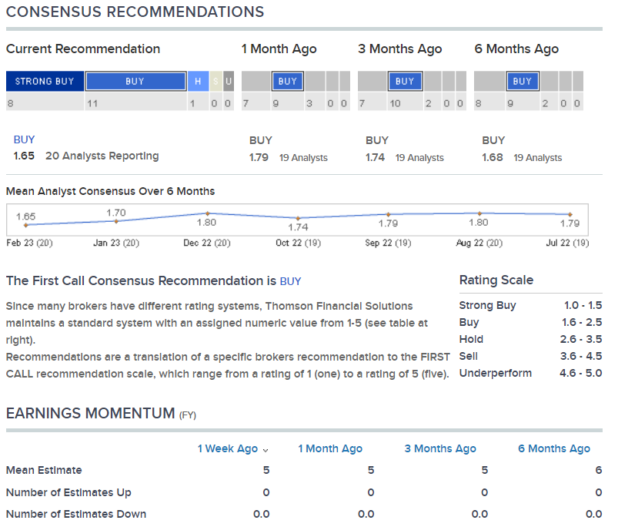Image resolution: width=618 pixels, height=527 pixels.
Task: Select the H hold segment in current recommendation
Action: point(198,82)
